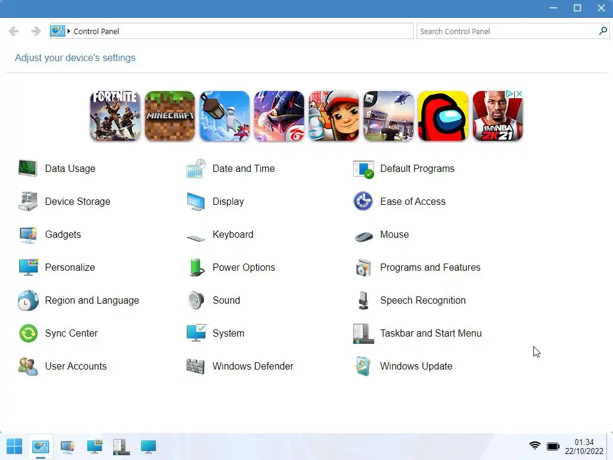This screenshot has width=613, height=460.
Task: Open the Device Storage icon
Action: (x=28, y=201)
